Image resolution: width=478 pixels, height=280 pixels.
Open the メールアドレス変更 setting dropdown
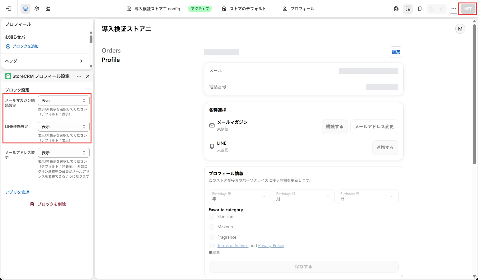click(64, 153)
